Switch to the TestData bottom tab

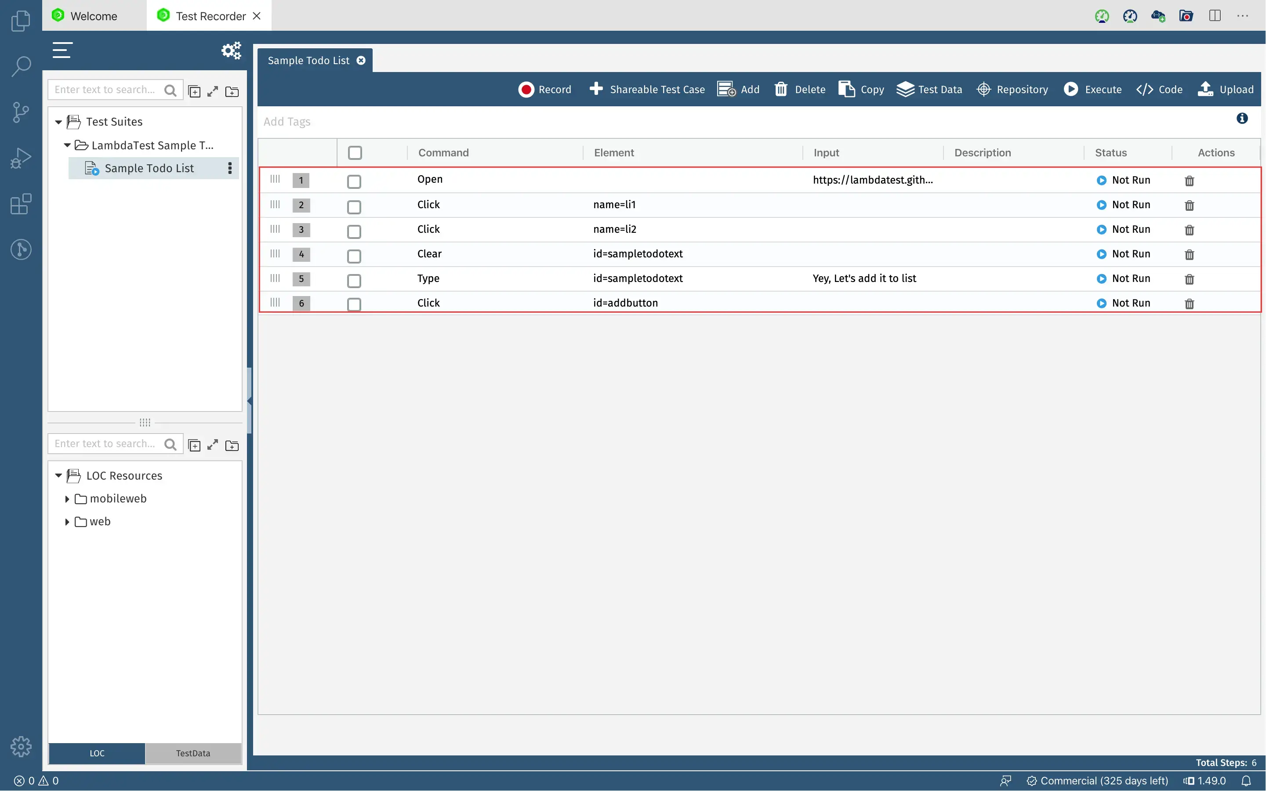(x=192, y=753)
